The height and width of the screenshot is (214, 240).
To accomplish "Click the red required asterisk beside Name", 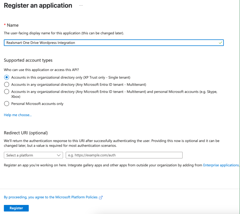I will pos(5,25).
